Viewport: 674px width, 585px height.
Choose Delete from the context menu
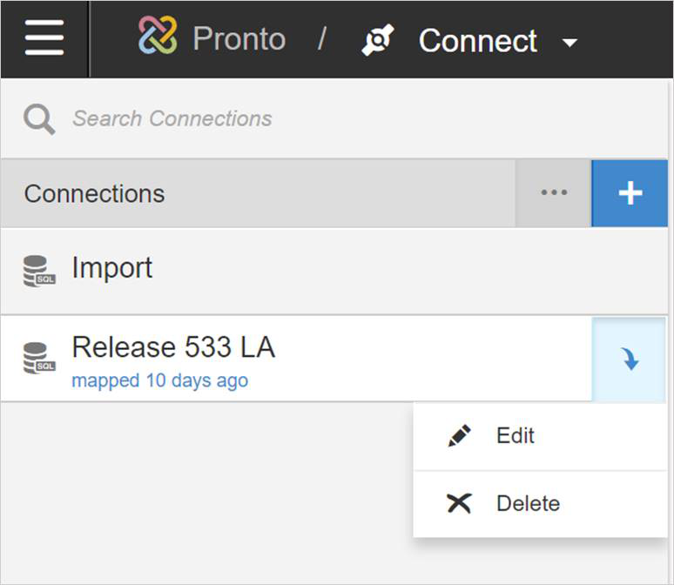pos(528,503)
